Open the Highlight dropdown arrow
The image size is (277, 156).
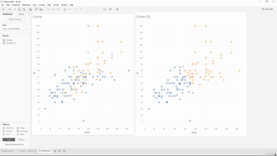[67, 10]
